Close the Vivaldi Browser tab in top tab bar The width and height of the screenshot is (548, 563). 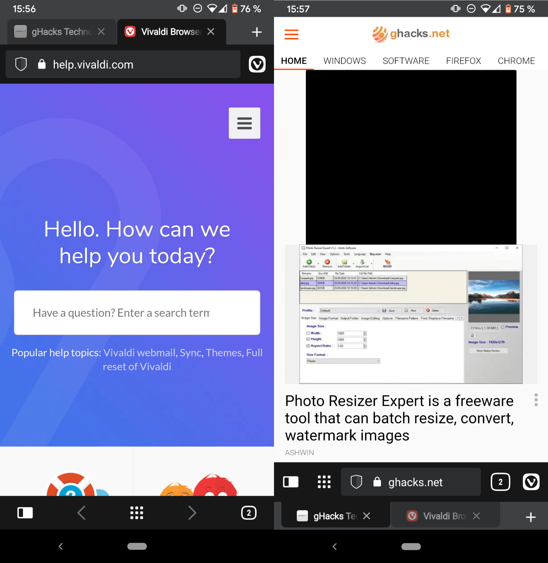pyautogui.click(x=211, y=32)
